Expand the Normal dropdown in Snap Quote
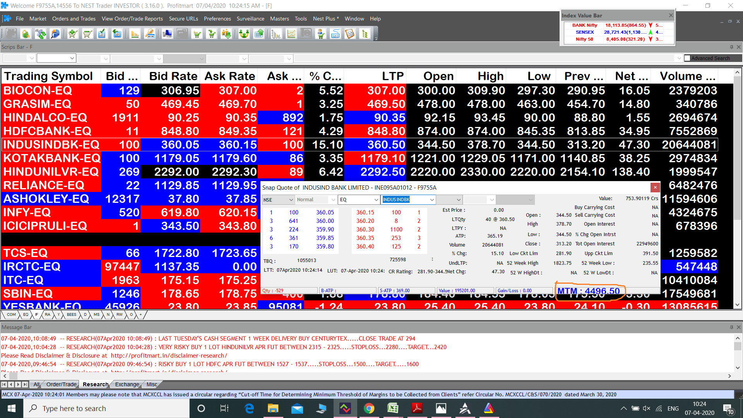The image size is (743, 418). pyautogui.click(x=333, y=200)
